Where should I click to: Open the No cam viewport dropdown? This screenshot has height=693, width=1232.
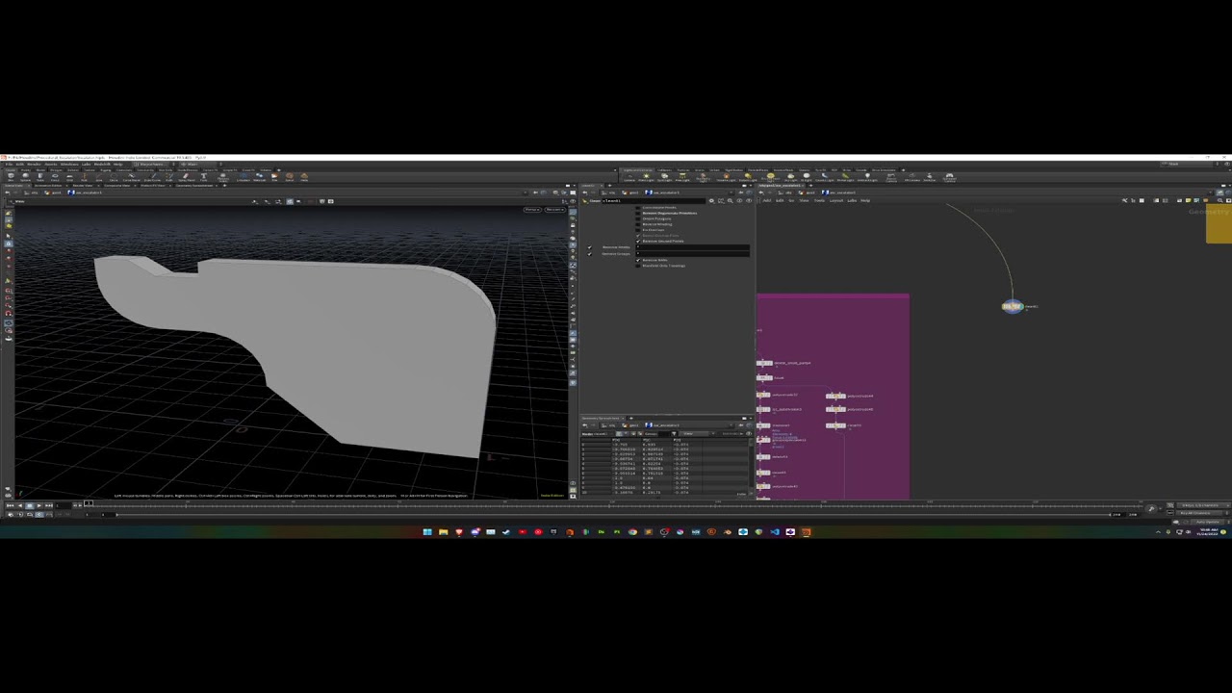pyautogui.click(x=555, y=209)
